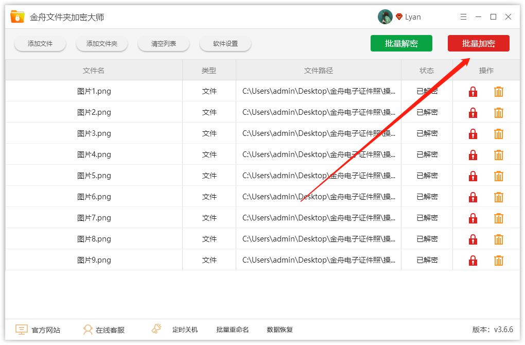Click Lyan's avatar thumbnail

384,16
